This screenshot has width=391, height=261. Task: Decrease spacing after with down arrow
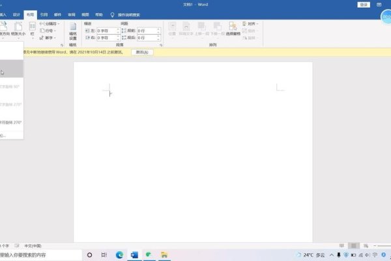pos(158,39)
